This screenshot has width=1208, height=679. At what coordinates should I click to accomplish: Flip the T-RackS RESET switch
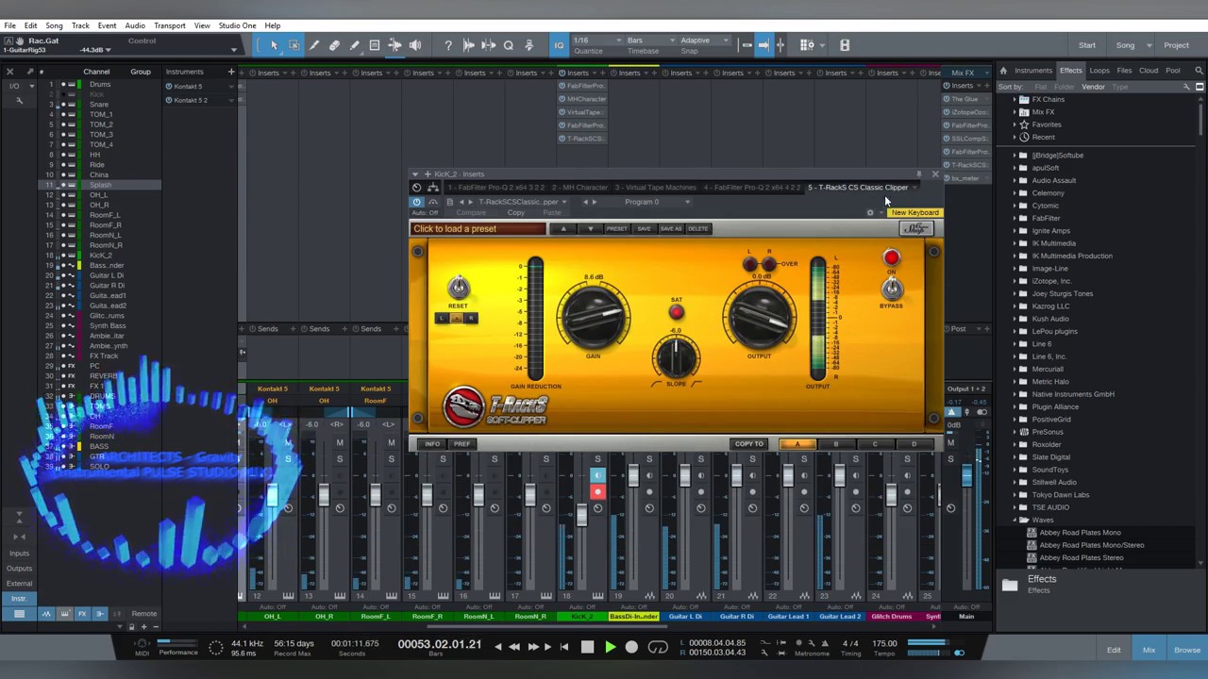[458, 288]
